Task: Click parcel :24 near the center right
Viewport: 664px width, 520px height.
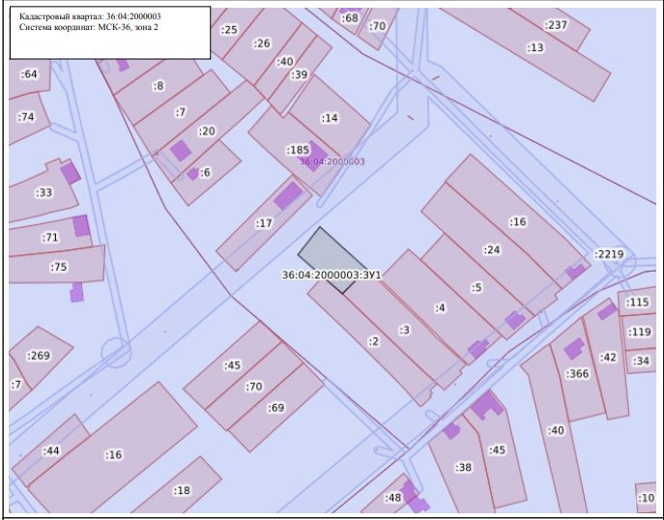Action: 491,249
